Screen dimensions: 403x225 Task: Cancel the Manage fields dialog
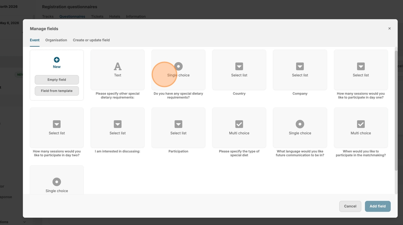(350, 206)
